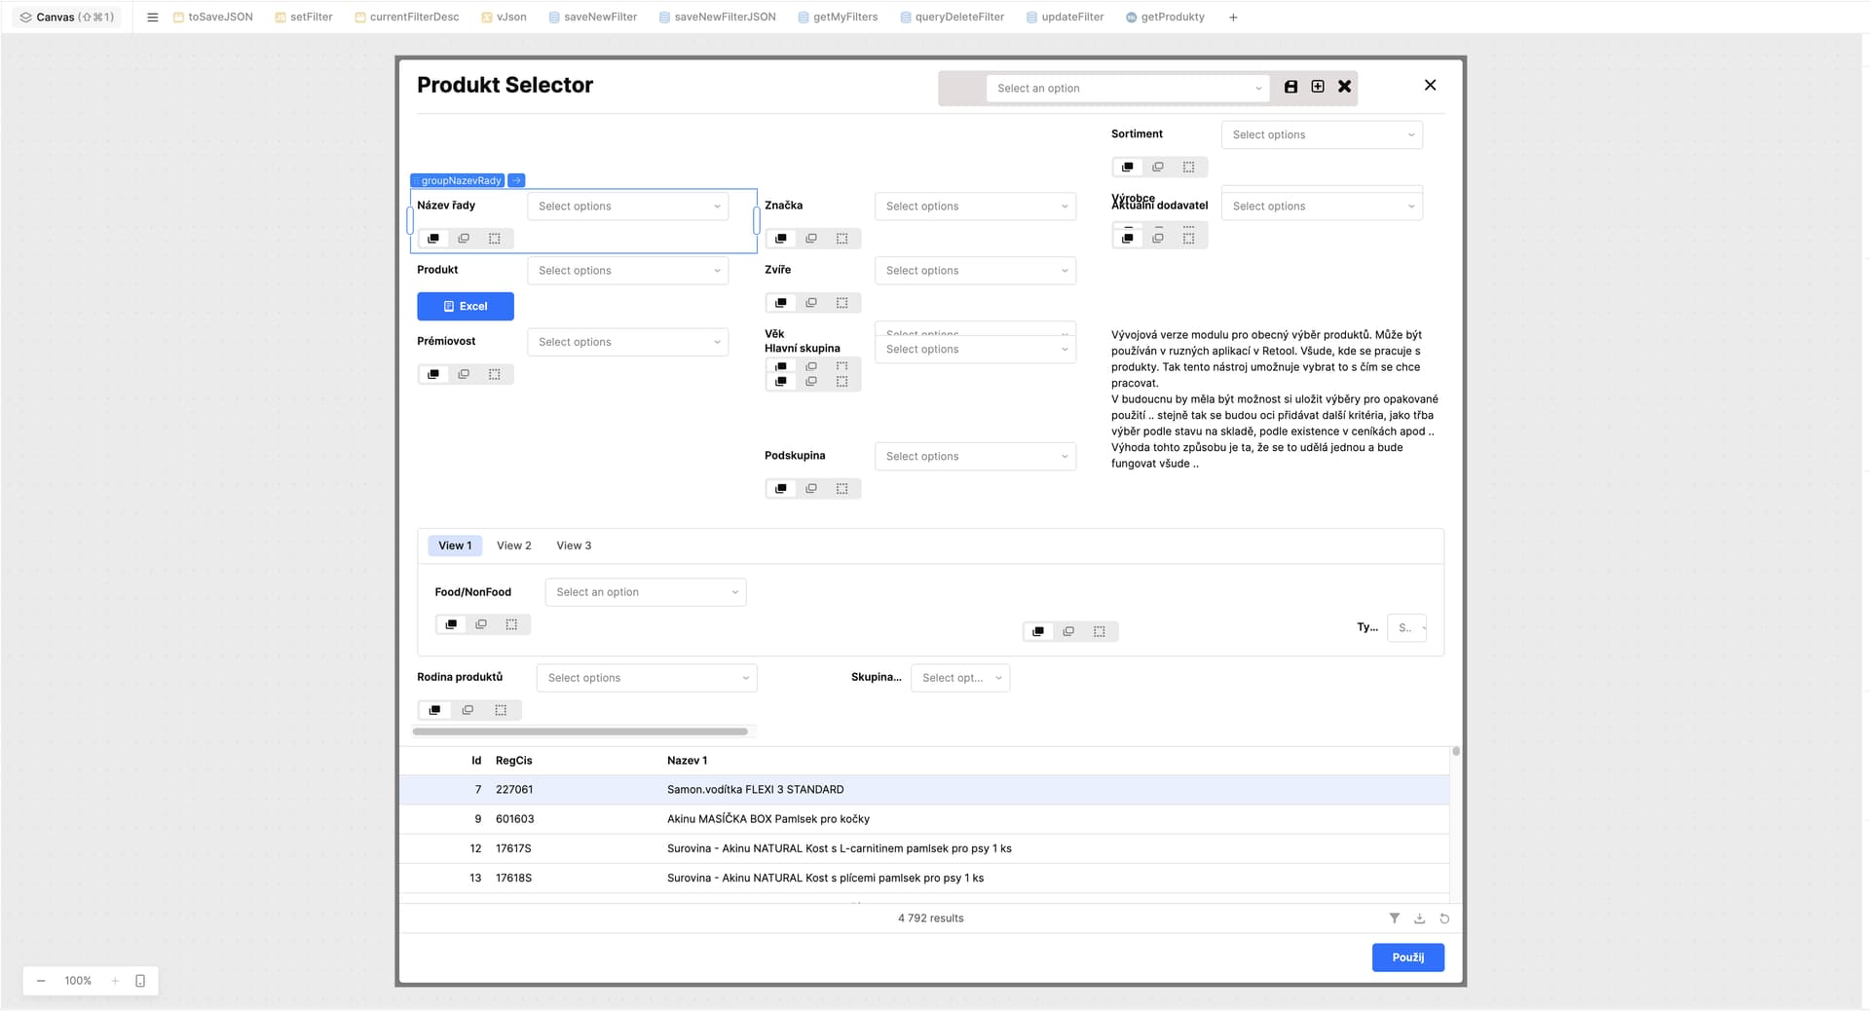Select outlined-layers mode under Značka
The height and width of the screenshot is (1013, 1870).
(811, 239)
